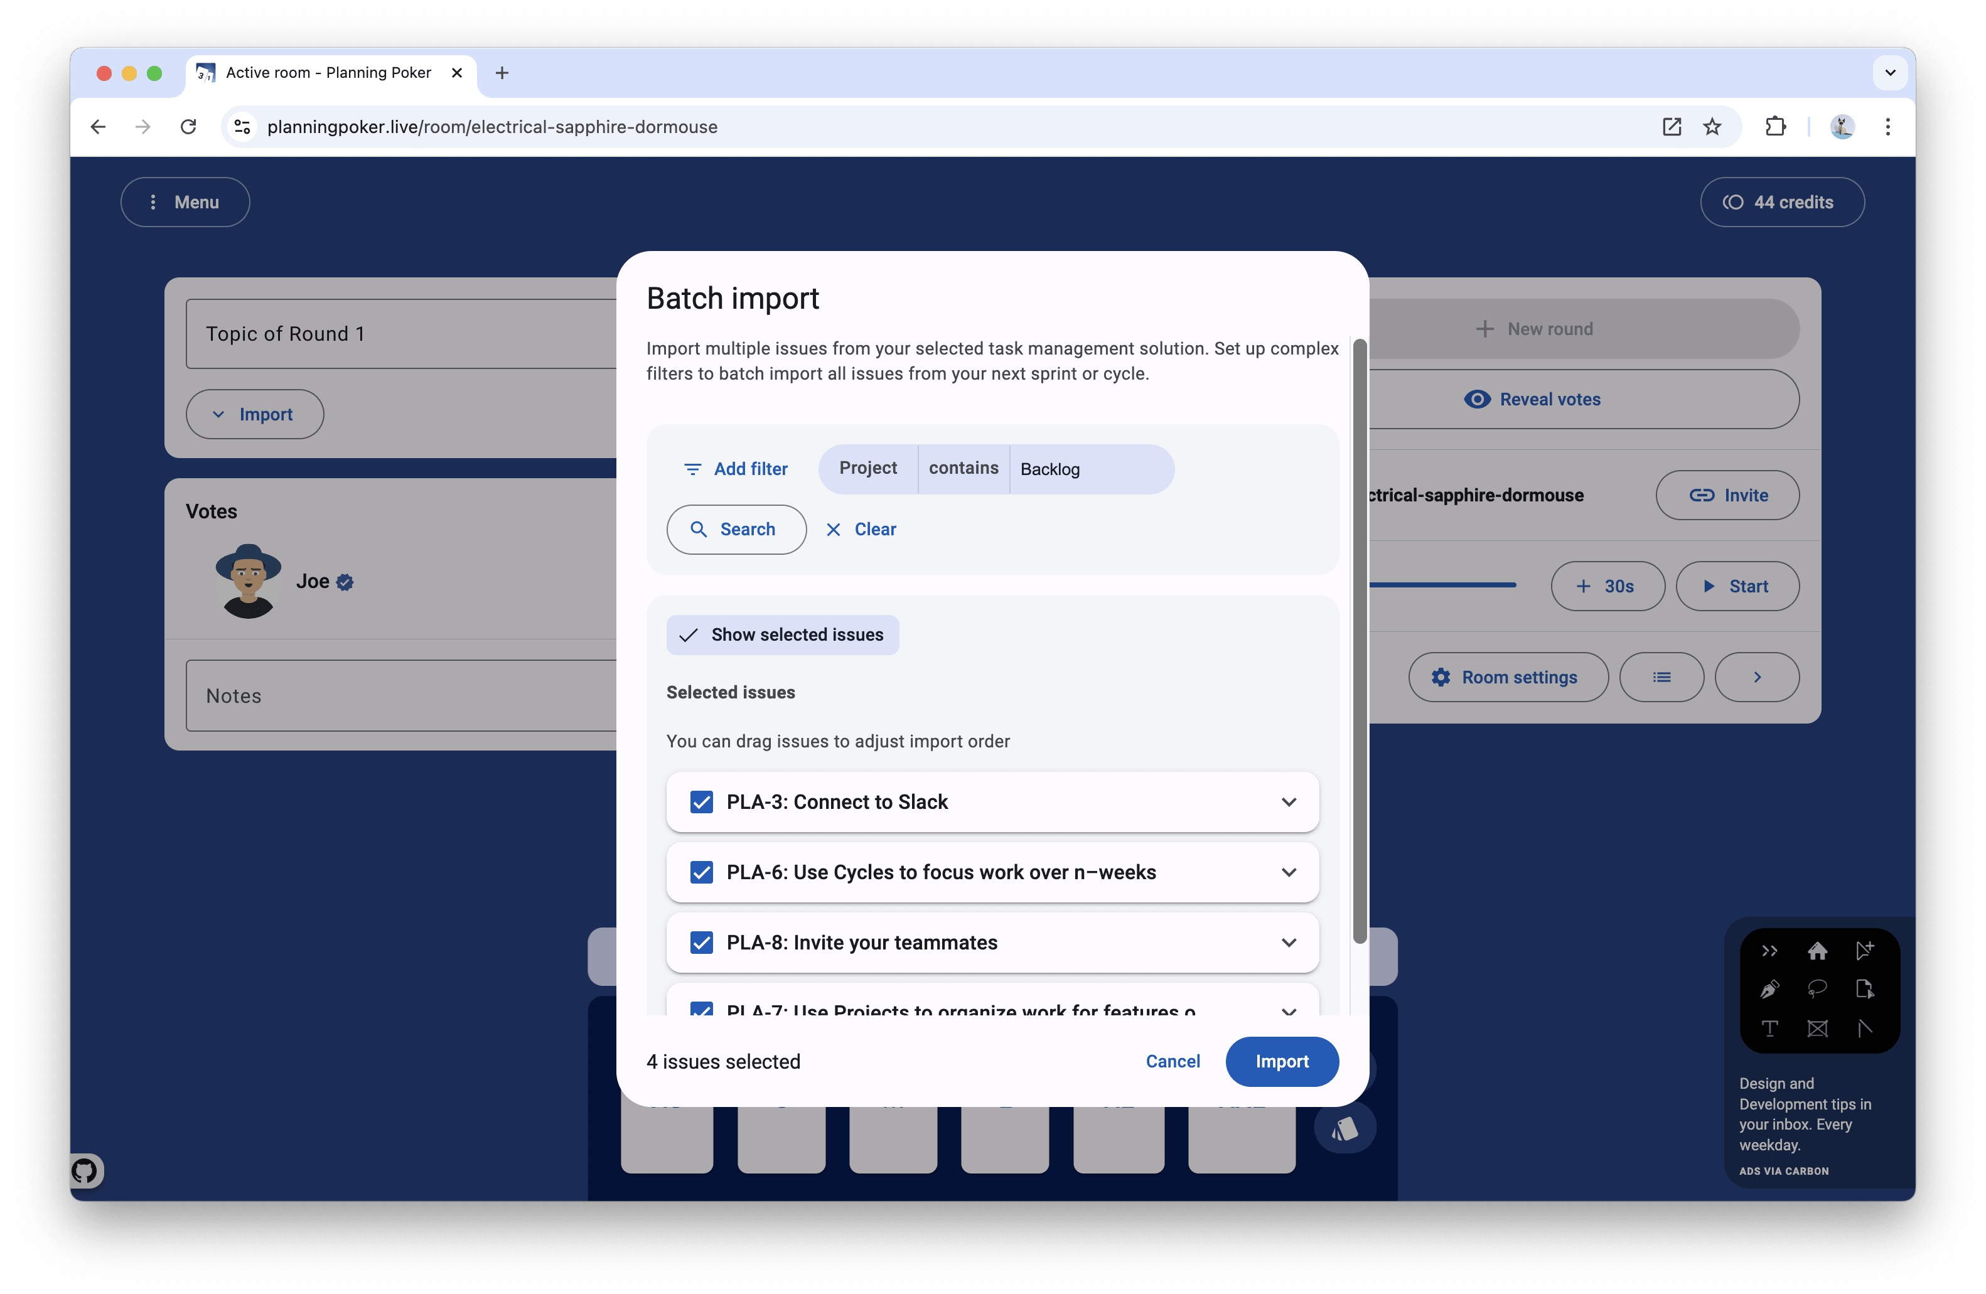The width and height of the screenshot is (1986, 1294).
Task: Open site information icon in address bar
Action: [x=242, y=127]
